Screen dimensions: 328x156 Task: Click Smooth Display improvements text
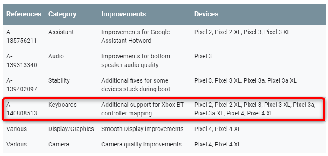click(x=142, y=129)
